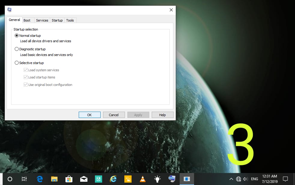Expand hidden system tray icons
295x185 pixels.
click(231, 179)
